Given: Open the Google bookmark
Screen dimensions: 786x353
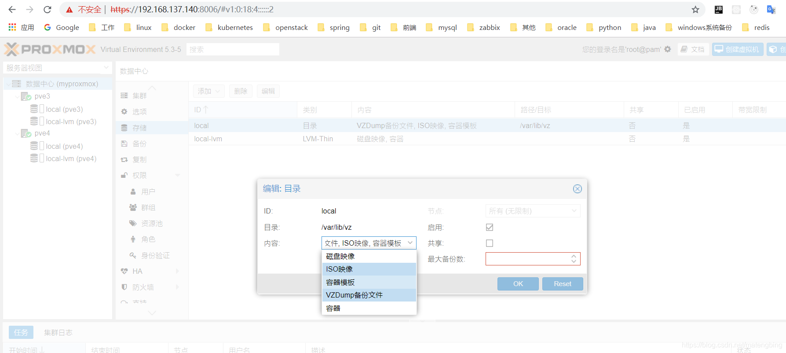Looking at the screenshot, I should (x=62, y=27).
